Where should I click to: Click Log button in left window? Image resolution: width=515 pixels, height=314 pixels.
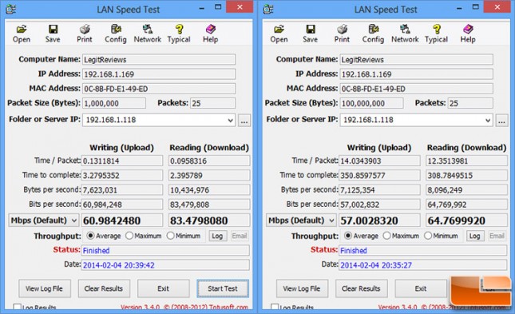217,236
